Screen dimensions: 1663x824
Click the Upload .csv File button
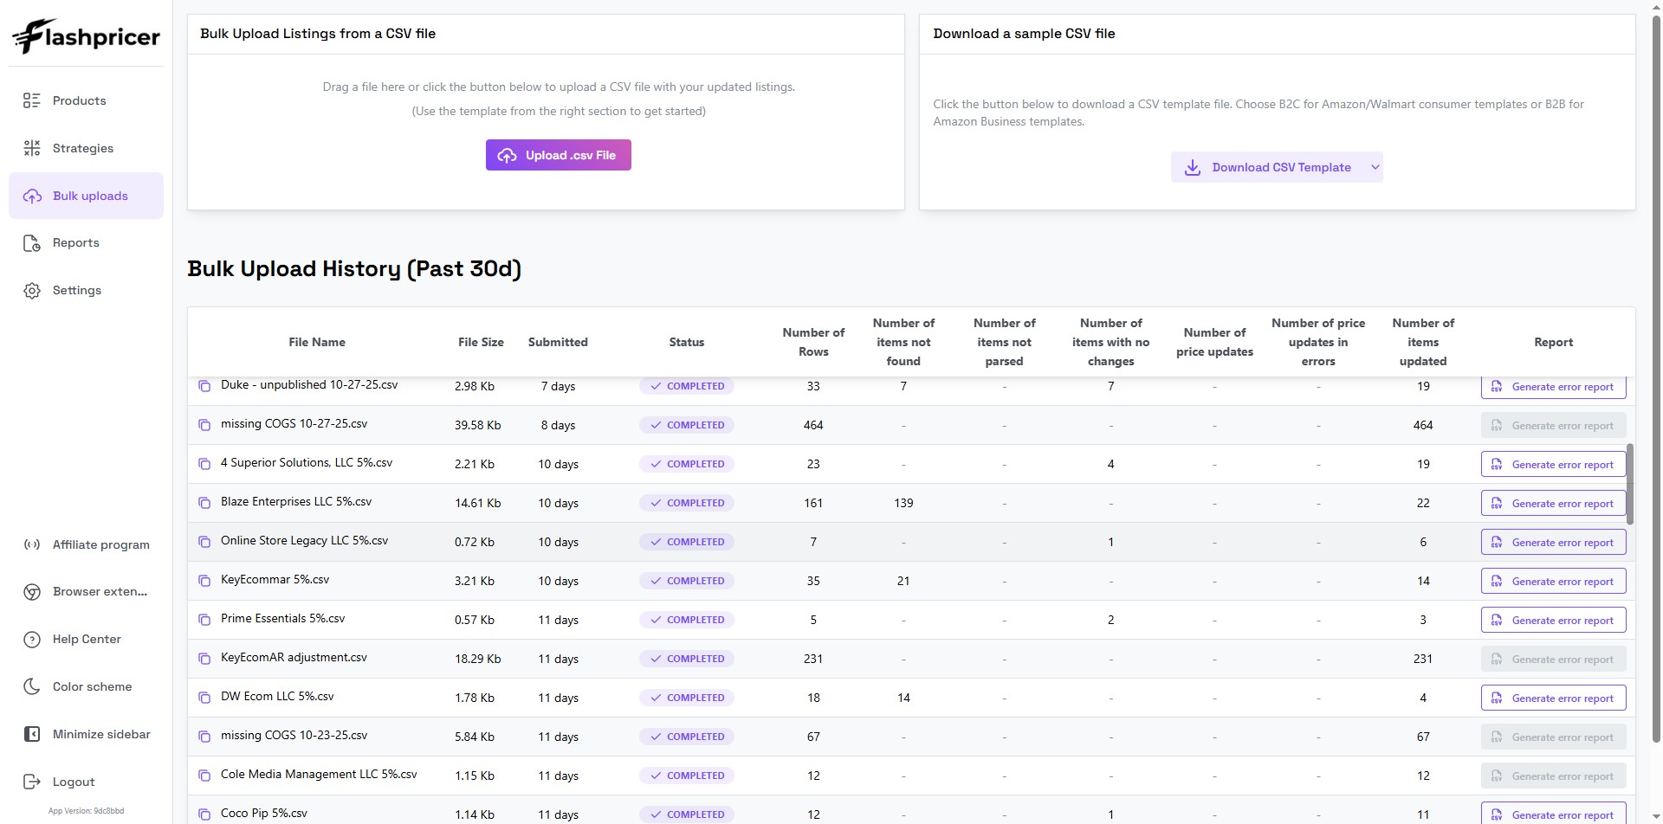tap(559, 155)
